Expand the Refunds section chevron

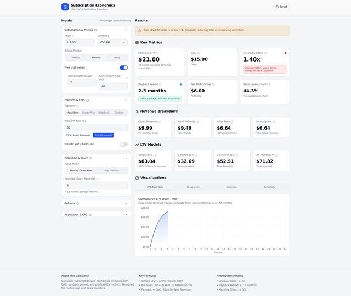tap(126, 203)
